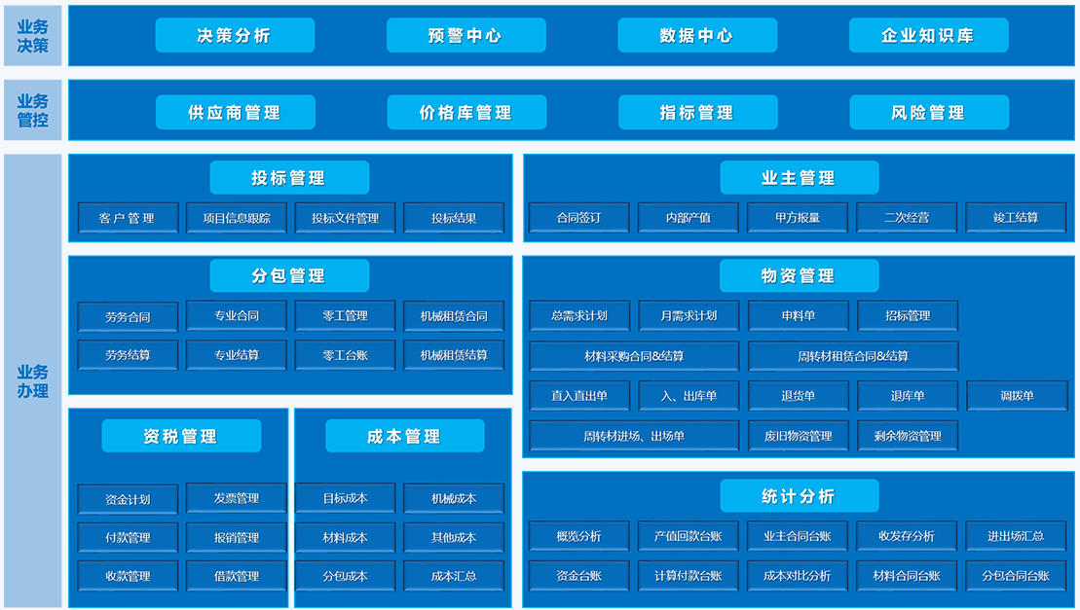This screenshot has width=1080, height=610.
Task: Select the 业务决策 side tab
Action: [33, 36]
